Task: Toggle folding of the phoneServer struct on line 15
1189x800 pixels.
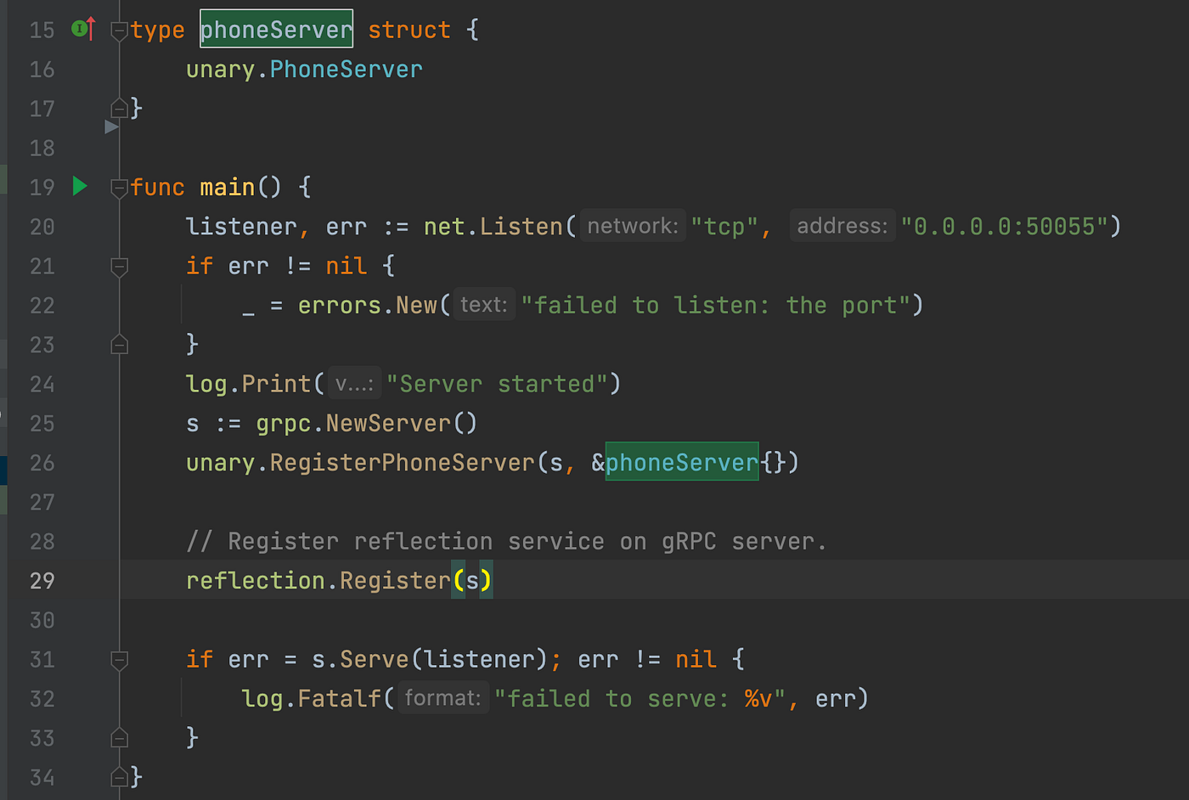Action: (119, 28)
